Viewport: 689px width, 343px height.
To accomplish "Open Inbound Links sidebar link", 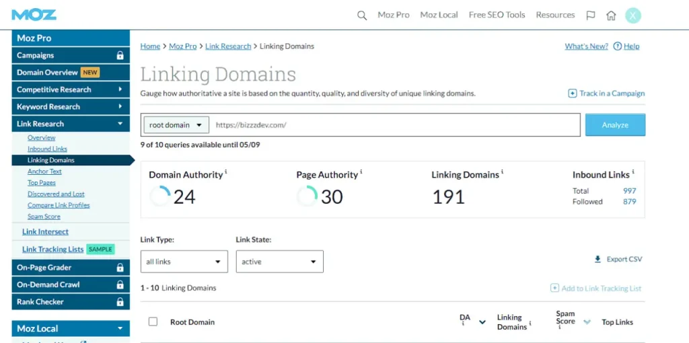I will (x=47, y=149).
